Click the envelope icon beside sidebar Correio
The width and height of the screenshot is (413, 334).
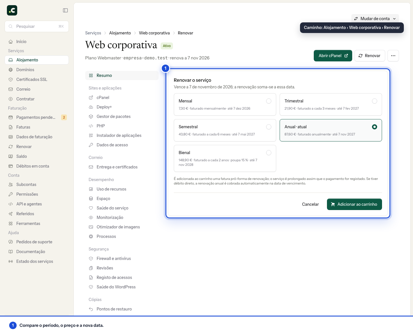(x=11, y=89)
